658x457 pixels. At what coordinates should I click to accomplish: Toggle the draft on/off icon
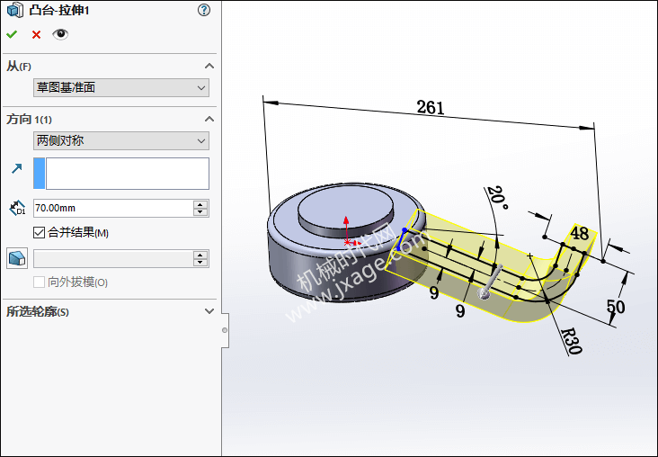(17, 258)
